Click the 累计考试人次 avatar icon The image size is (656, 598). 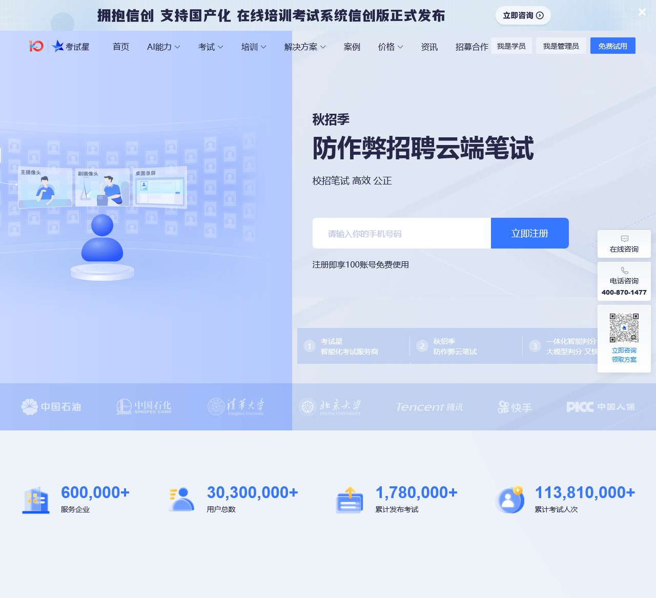click(x=509, y=500)
